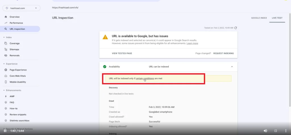Click the Mobile Usability phone icon

6,82
